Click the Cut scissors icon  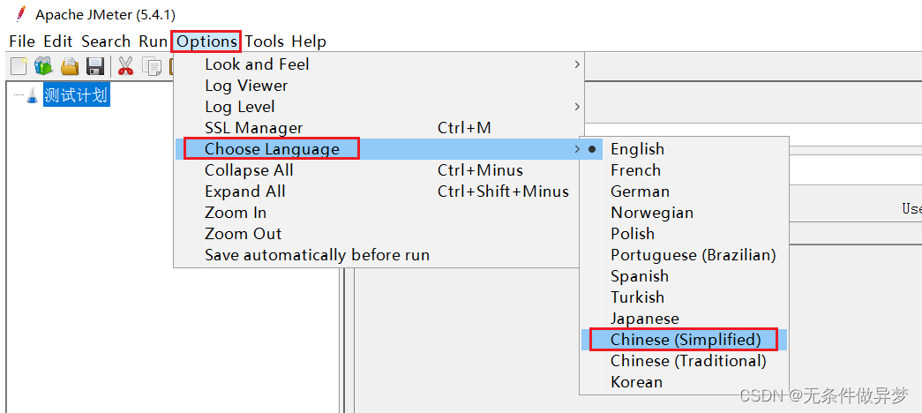point(126,66)
